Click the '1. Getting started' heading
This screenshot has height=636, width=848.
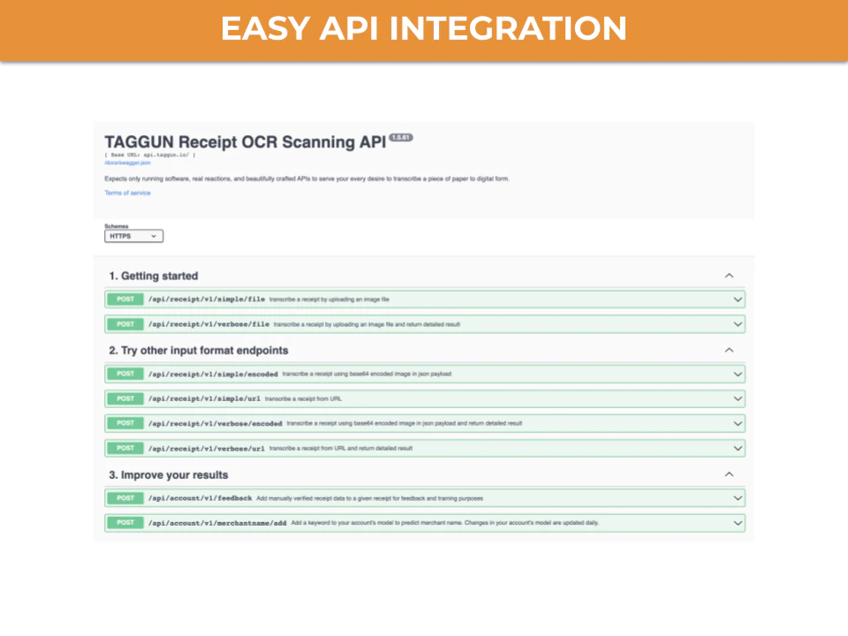point(154,276)
